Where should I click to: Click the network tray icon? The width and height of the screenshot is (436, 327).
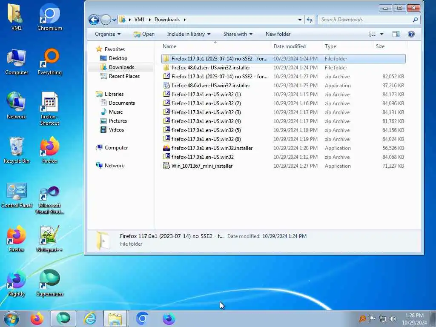click(383, 318)
